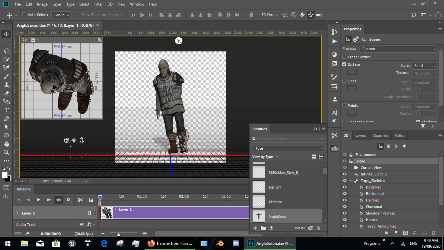
Task: Uncheck the Surface checkbox
Action: 344,64
